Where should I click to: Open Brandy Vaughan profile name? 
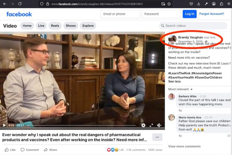190,37
